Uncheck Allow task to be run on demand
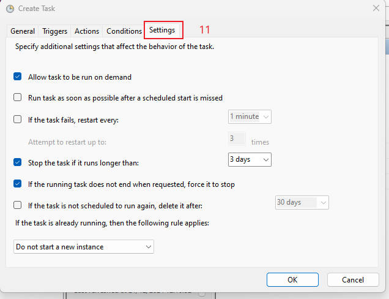This screenshot has height=299, width=389. 18,77
